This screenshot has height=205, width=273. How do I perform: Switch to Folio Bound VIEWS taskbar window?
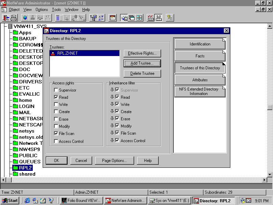pos(82,201)
